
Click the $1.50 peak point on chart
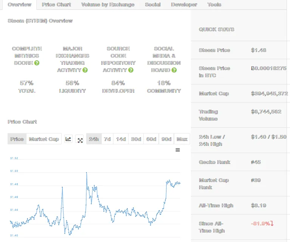[86, 173]
